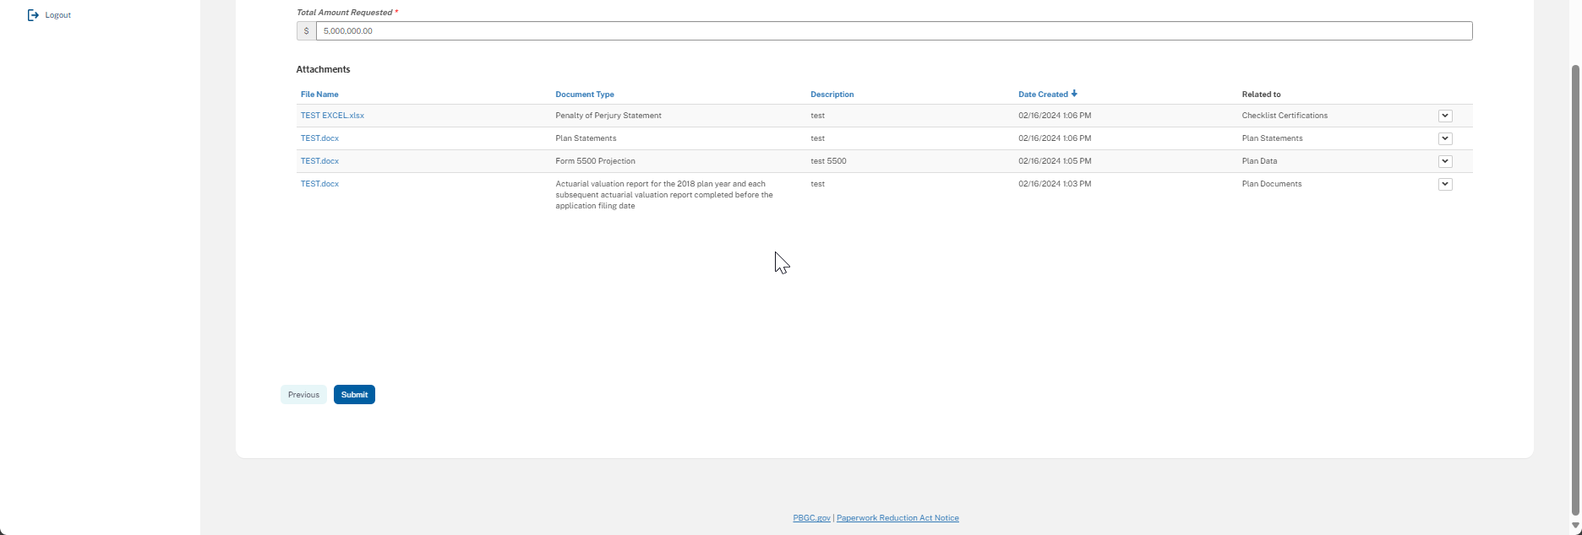Click the Logout text link
Viewport: 1582px width, 535px height.
[57, 15]
